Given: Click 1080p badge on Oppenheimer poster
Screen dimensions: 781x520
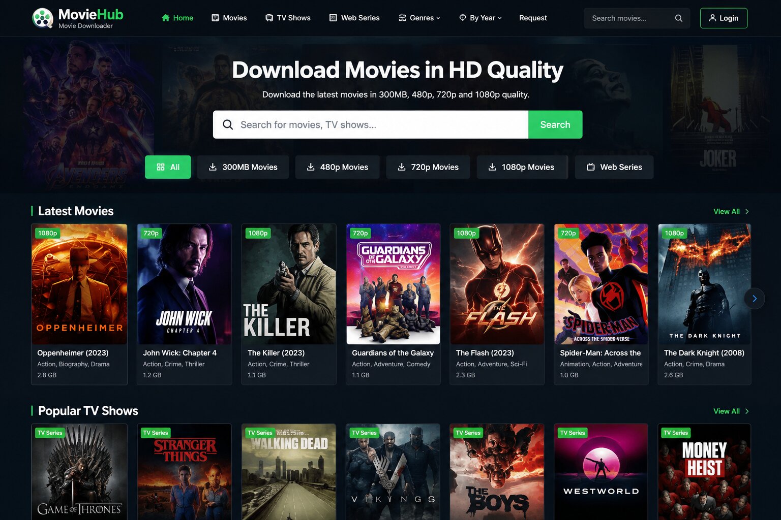Looking at the screenshot, I should click(47, 233).
